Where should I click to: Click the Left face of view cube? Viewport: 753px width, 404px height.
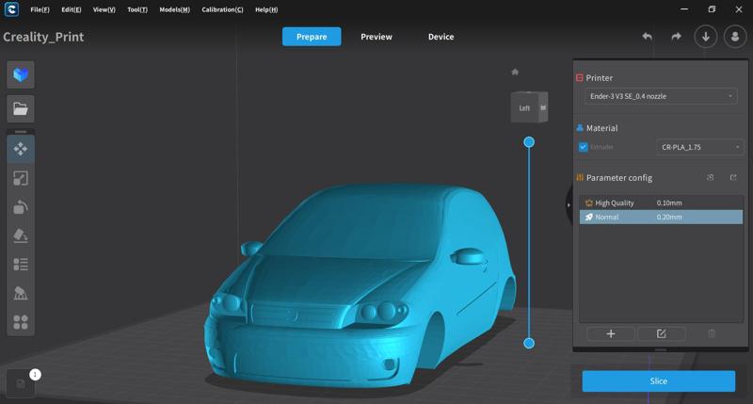tap(524, 108)
